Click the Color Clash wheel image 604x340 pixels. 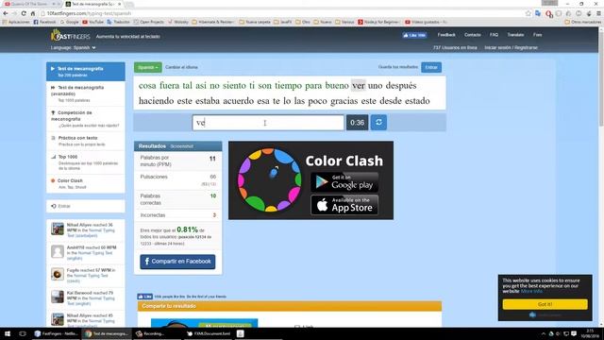[x=269, y=179]
